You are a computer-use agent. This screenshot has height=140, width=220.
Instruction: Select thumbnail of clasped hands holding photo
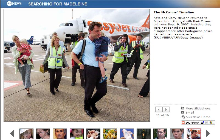pyautogui.click(x=93, y=134)
